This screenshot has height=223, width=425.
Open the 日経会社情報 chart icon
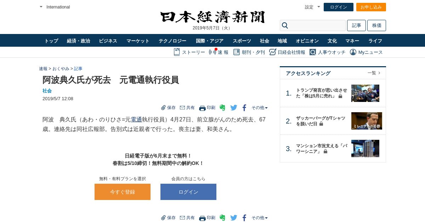(272, 52)
